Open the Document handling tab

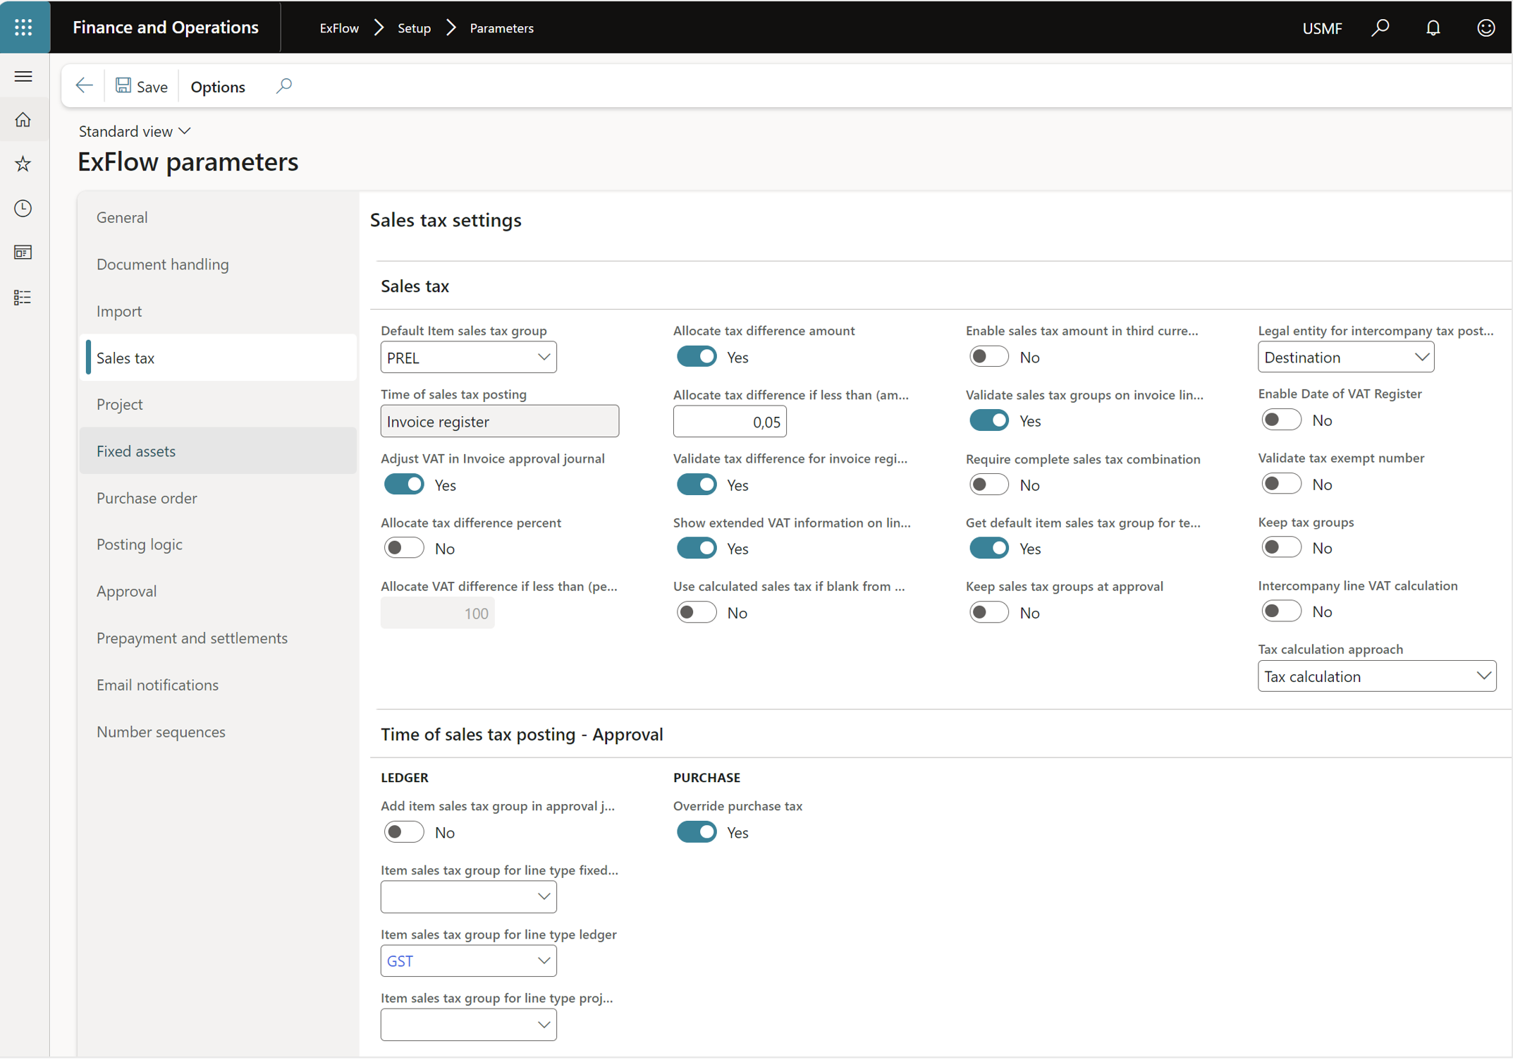click(218, 264)
